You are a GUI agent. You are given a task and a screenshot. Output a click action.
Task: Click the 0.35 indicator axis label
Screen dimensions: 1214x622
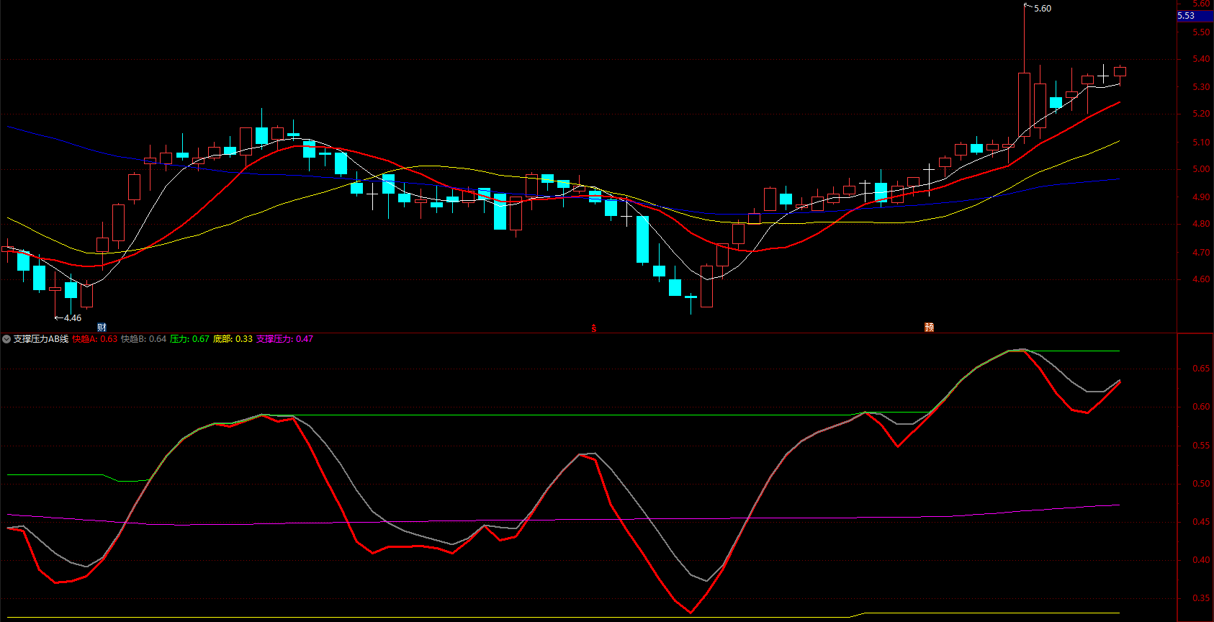point(1201,598)
